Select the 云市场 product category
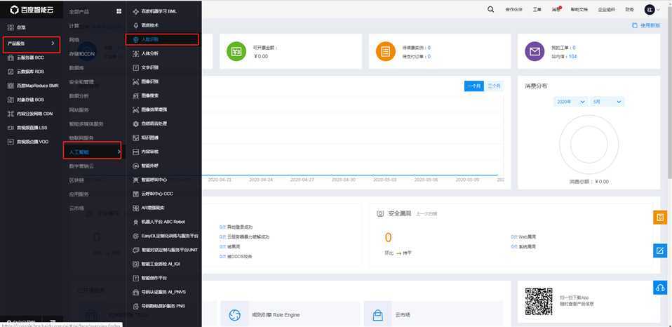Screen dimensions: 672x327 pyautogui.click(x=76, y=208)
